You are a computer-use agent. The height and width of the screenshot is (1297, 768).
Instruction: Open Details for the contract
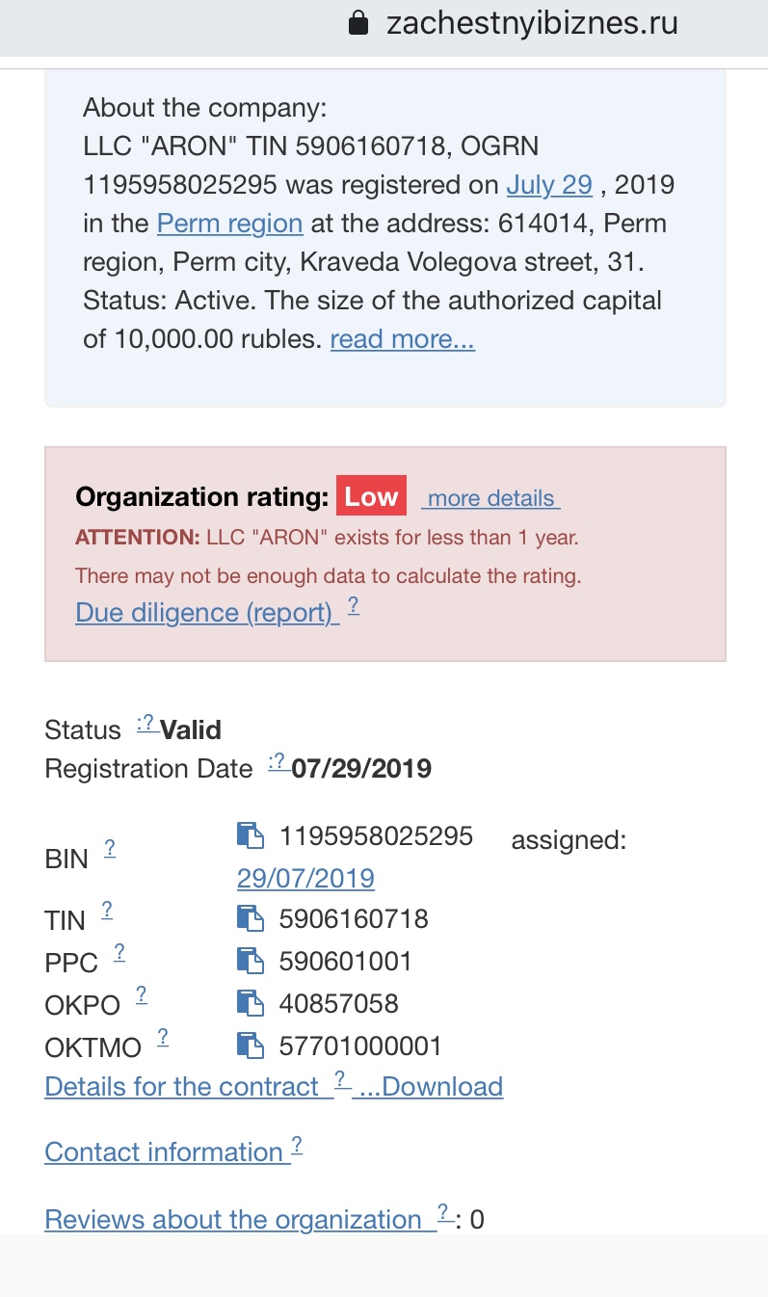pyautogui.click(x=182, y=1087)
